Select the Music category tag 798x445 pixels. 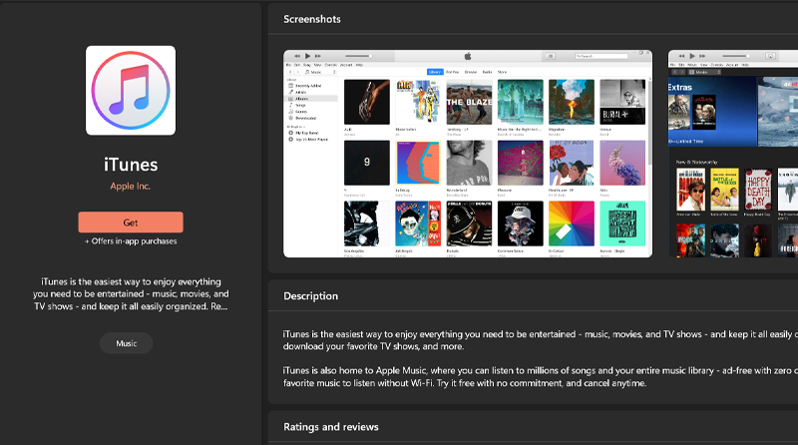[127, 343]
